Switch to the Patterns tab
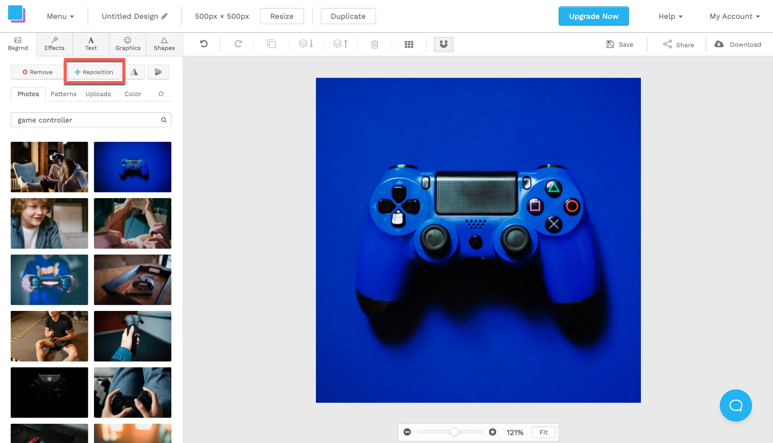Viewport: 773px width, 443px height. 63,94
